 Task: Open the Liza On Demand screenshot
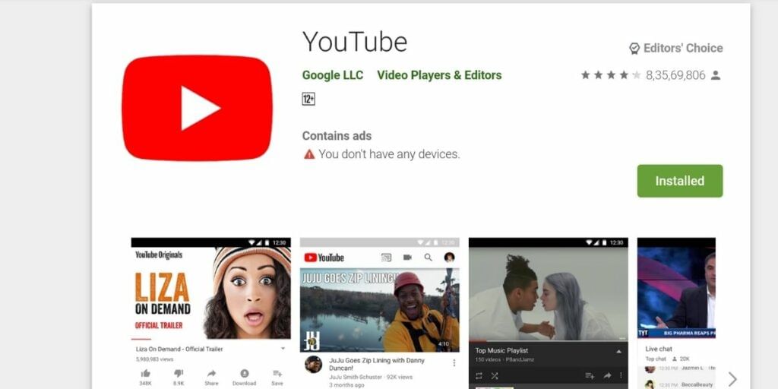[211, 313]
